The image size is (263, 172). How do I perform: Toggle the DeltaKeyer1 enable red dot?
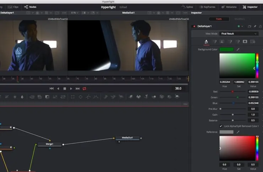click(194, 26)
